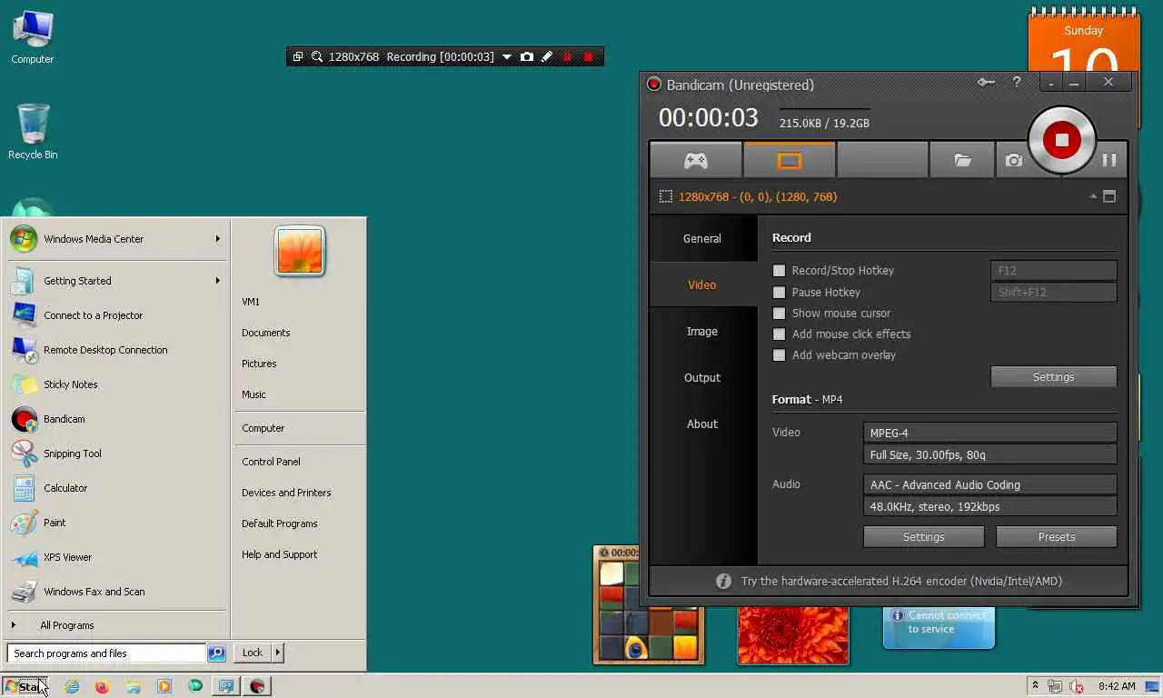Open the Recycle Bin desktop icon
The image size is (1163, 698).
(33, 132)
